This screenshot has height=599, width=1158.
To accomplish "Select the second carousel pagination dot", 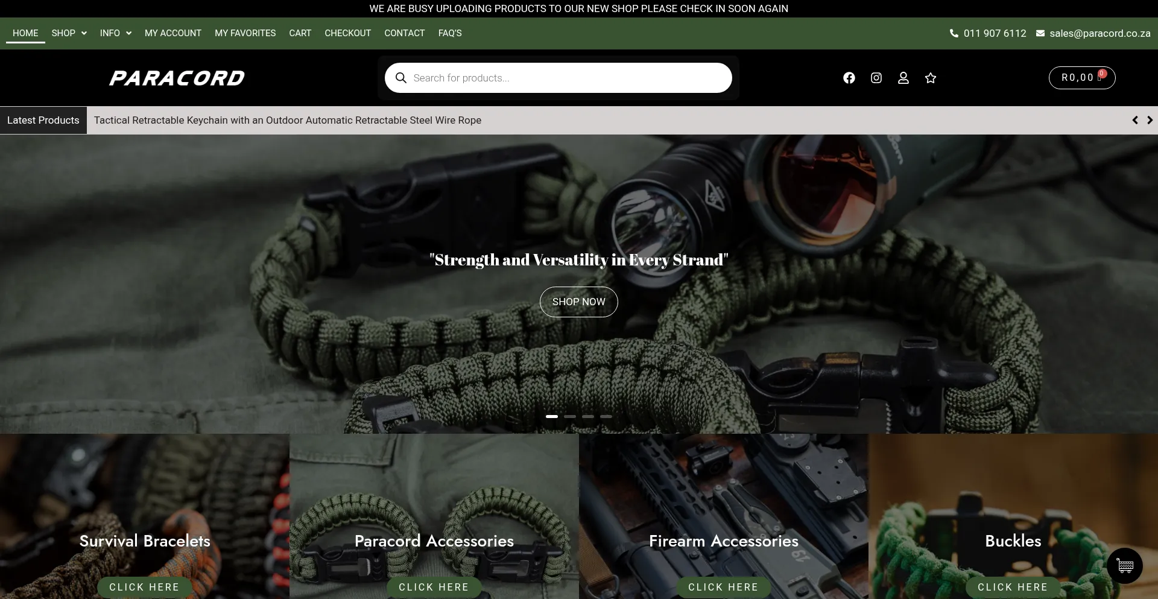I will click(x=570, y=416).
